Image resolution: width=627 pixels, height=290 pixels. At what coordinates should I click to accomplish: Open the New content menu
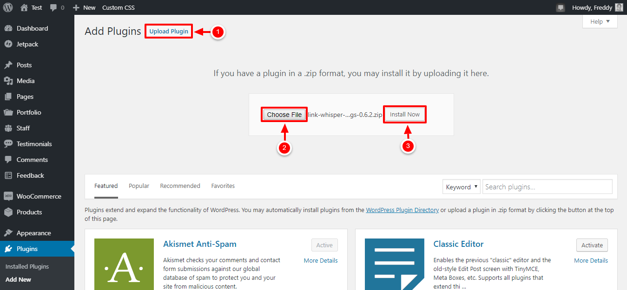tap(84, 7)
